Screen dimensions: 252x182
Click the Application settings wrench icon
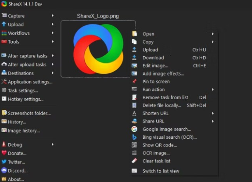click(4, 82)
